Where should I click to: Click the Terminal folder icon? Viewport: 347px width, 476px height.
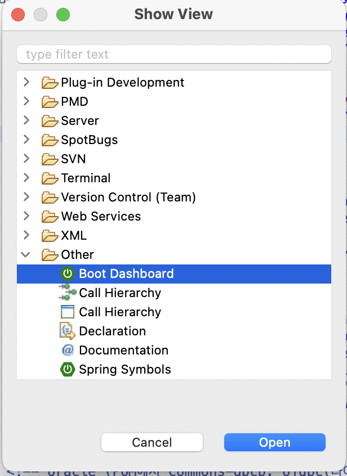[50, 178]
